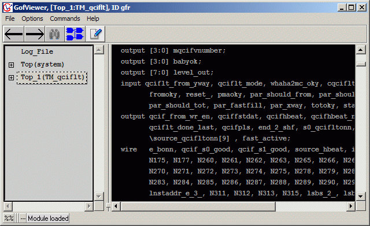Image resolution: width=370 pixels, height=226 pixels.
Task: Click 'reset_' in the code
Action: pos(197,95)
